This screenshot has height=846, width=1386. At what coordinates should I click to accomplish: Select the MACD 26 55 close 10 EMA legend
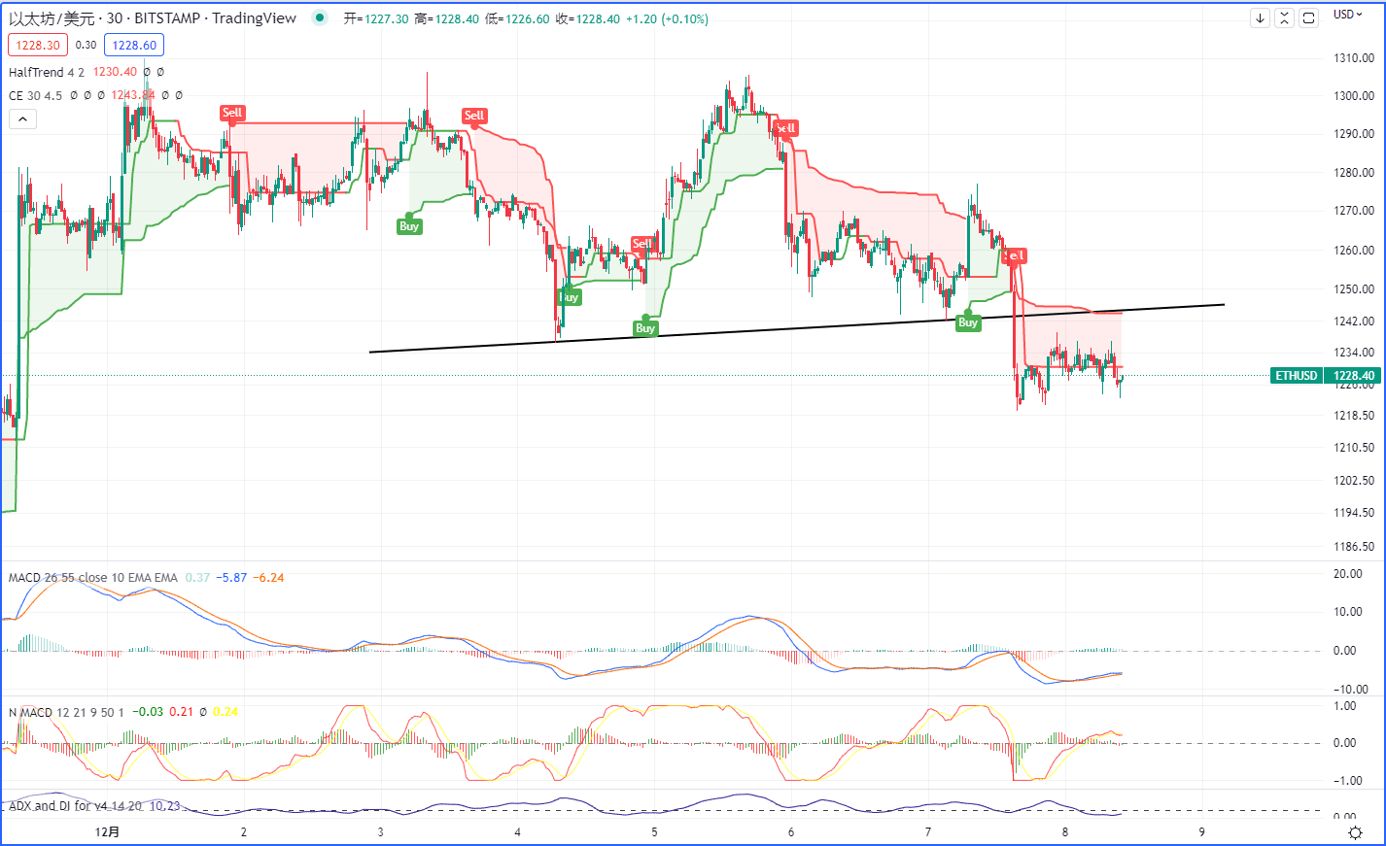coord(93,577)
